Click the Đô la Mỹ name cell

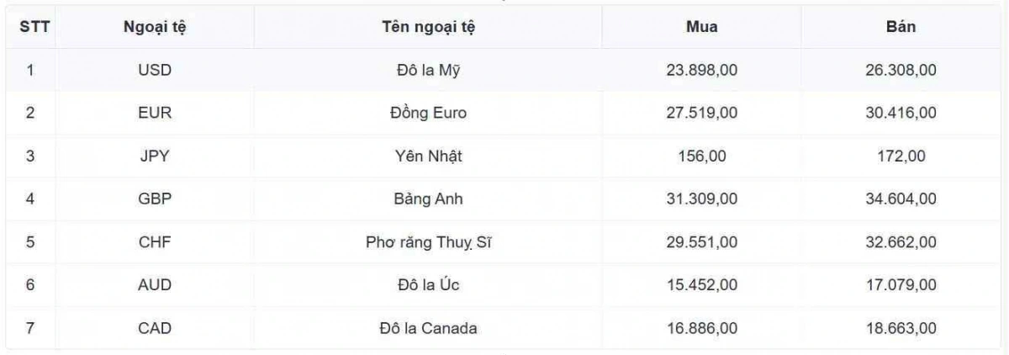coord(428,71)
